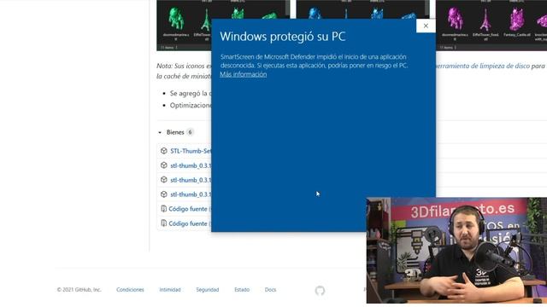Open the Más información link in SmartScreen dialog
Screen dimensions: 547x307
(243, 74)
